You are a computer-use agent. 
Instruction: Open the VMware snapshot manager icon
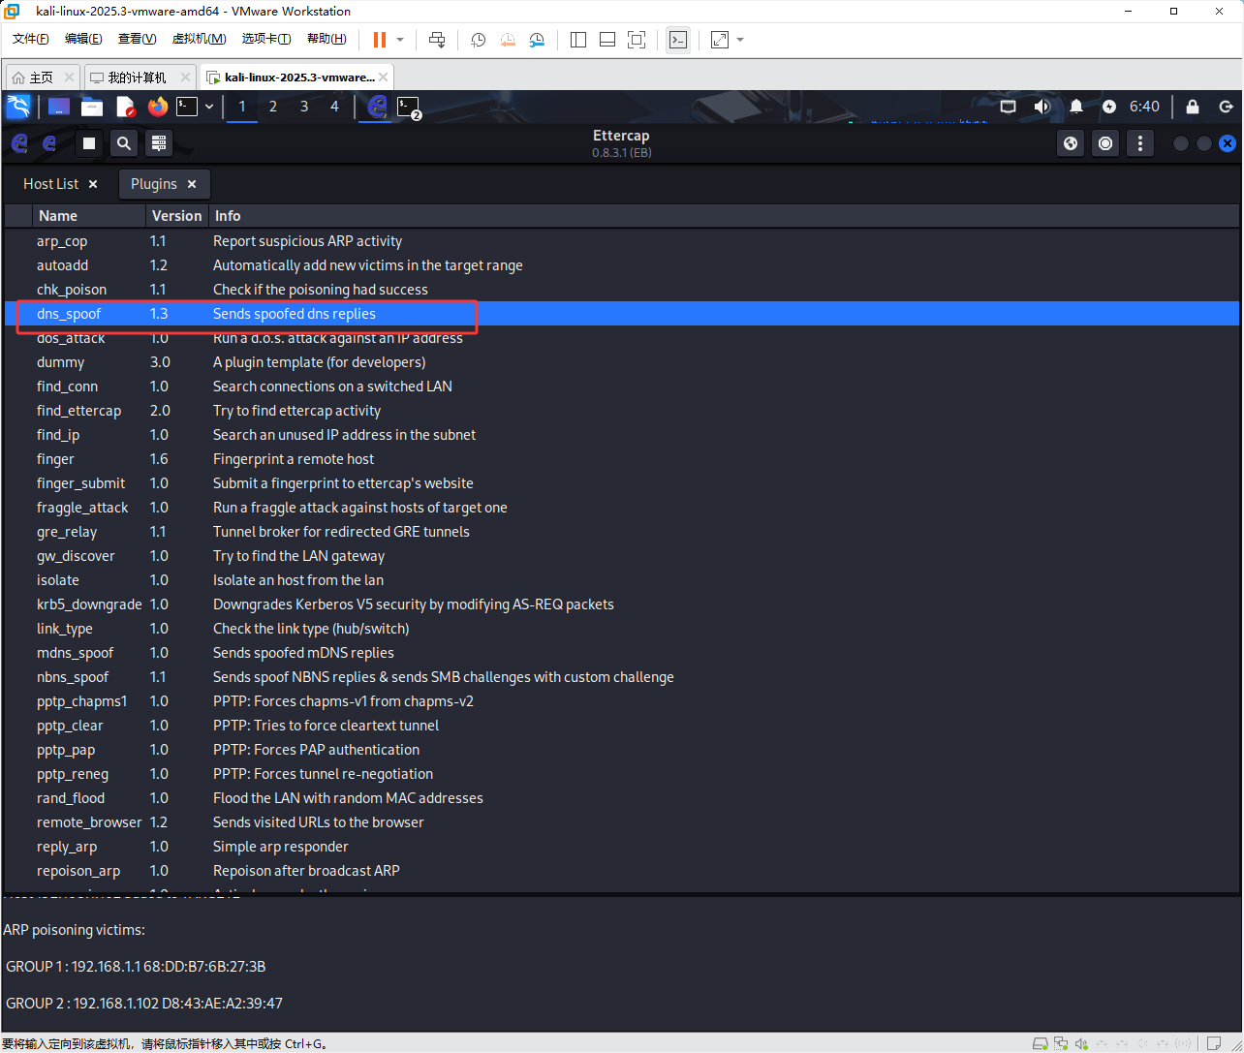(x=537, y=40)
